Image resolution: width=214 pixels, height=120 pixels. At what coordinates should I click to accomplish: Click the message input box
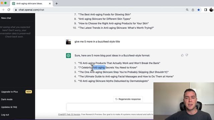tap(110, 107)
